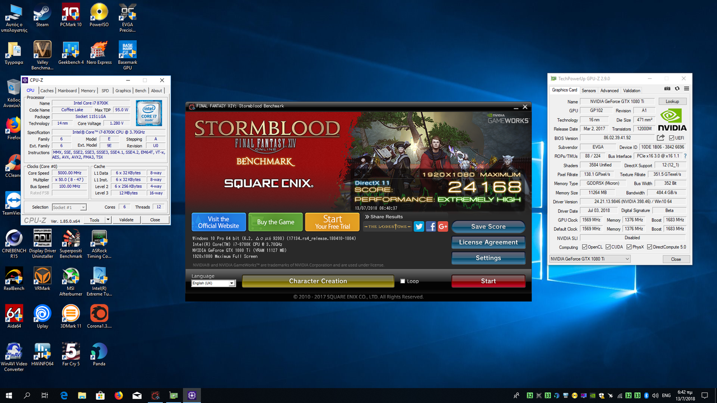The image size is (717, 403).
Task: Open the Windows Start menu
Action: click(8, 395)
